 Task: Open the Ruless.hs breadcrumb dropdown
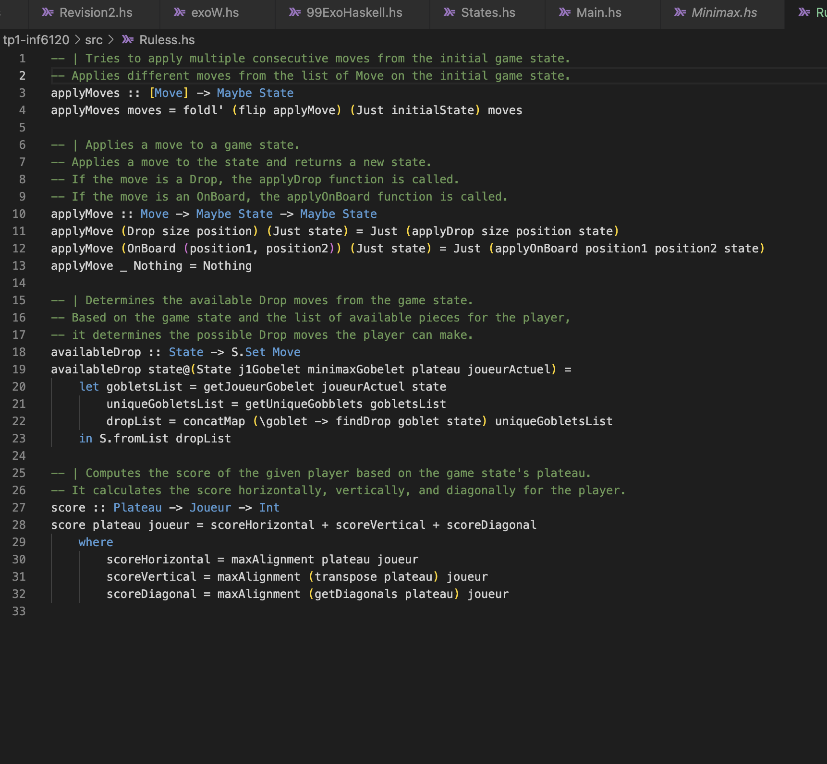point(166,40)
